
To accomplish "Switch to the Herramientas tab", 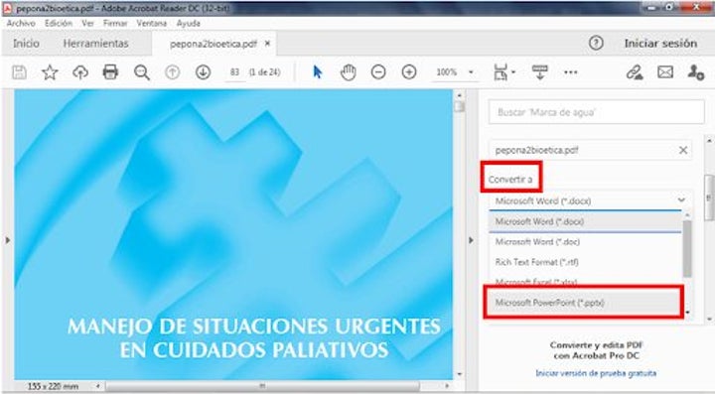I will [95, 44].
